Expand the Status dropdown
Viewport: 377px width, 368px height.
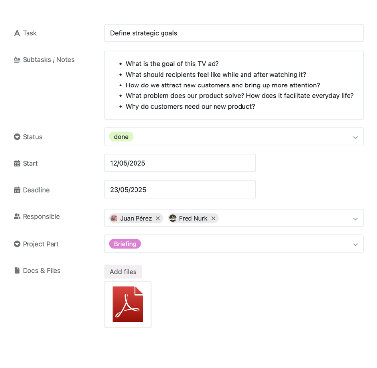(x=355, y=137)
